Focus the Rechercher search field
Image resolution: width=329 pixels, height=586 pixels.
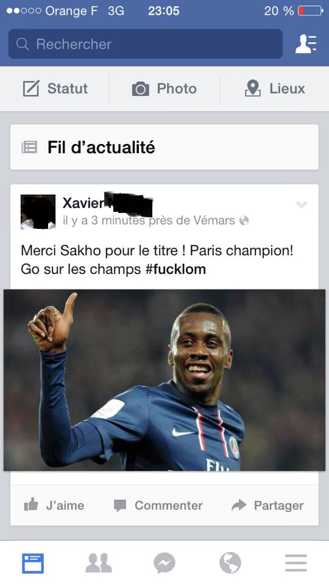point(146,44)
